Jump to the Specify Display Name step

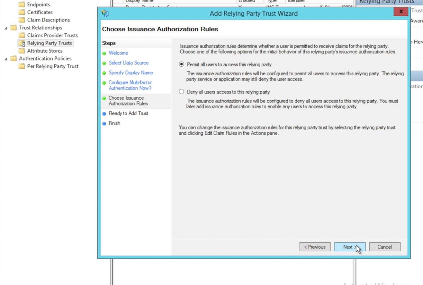pos(130,73)
